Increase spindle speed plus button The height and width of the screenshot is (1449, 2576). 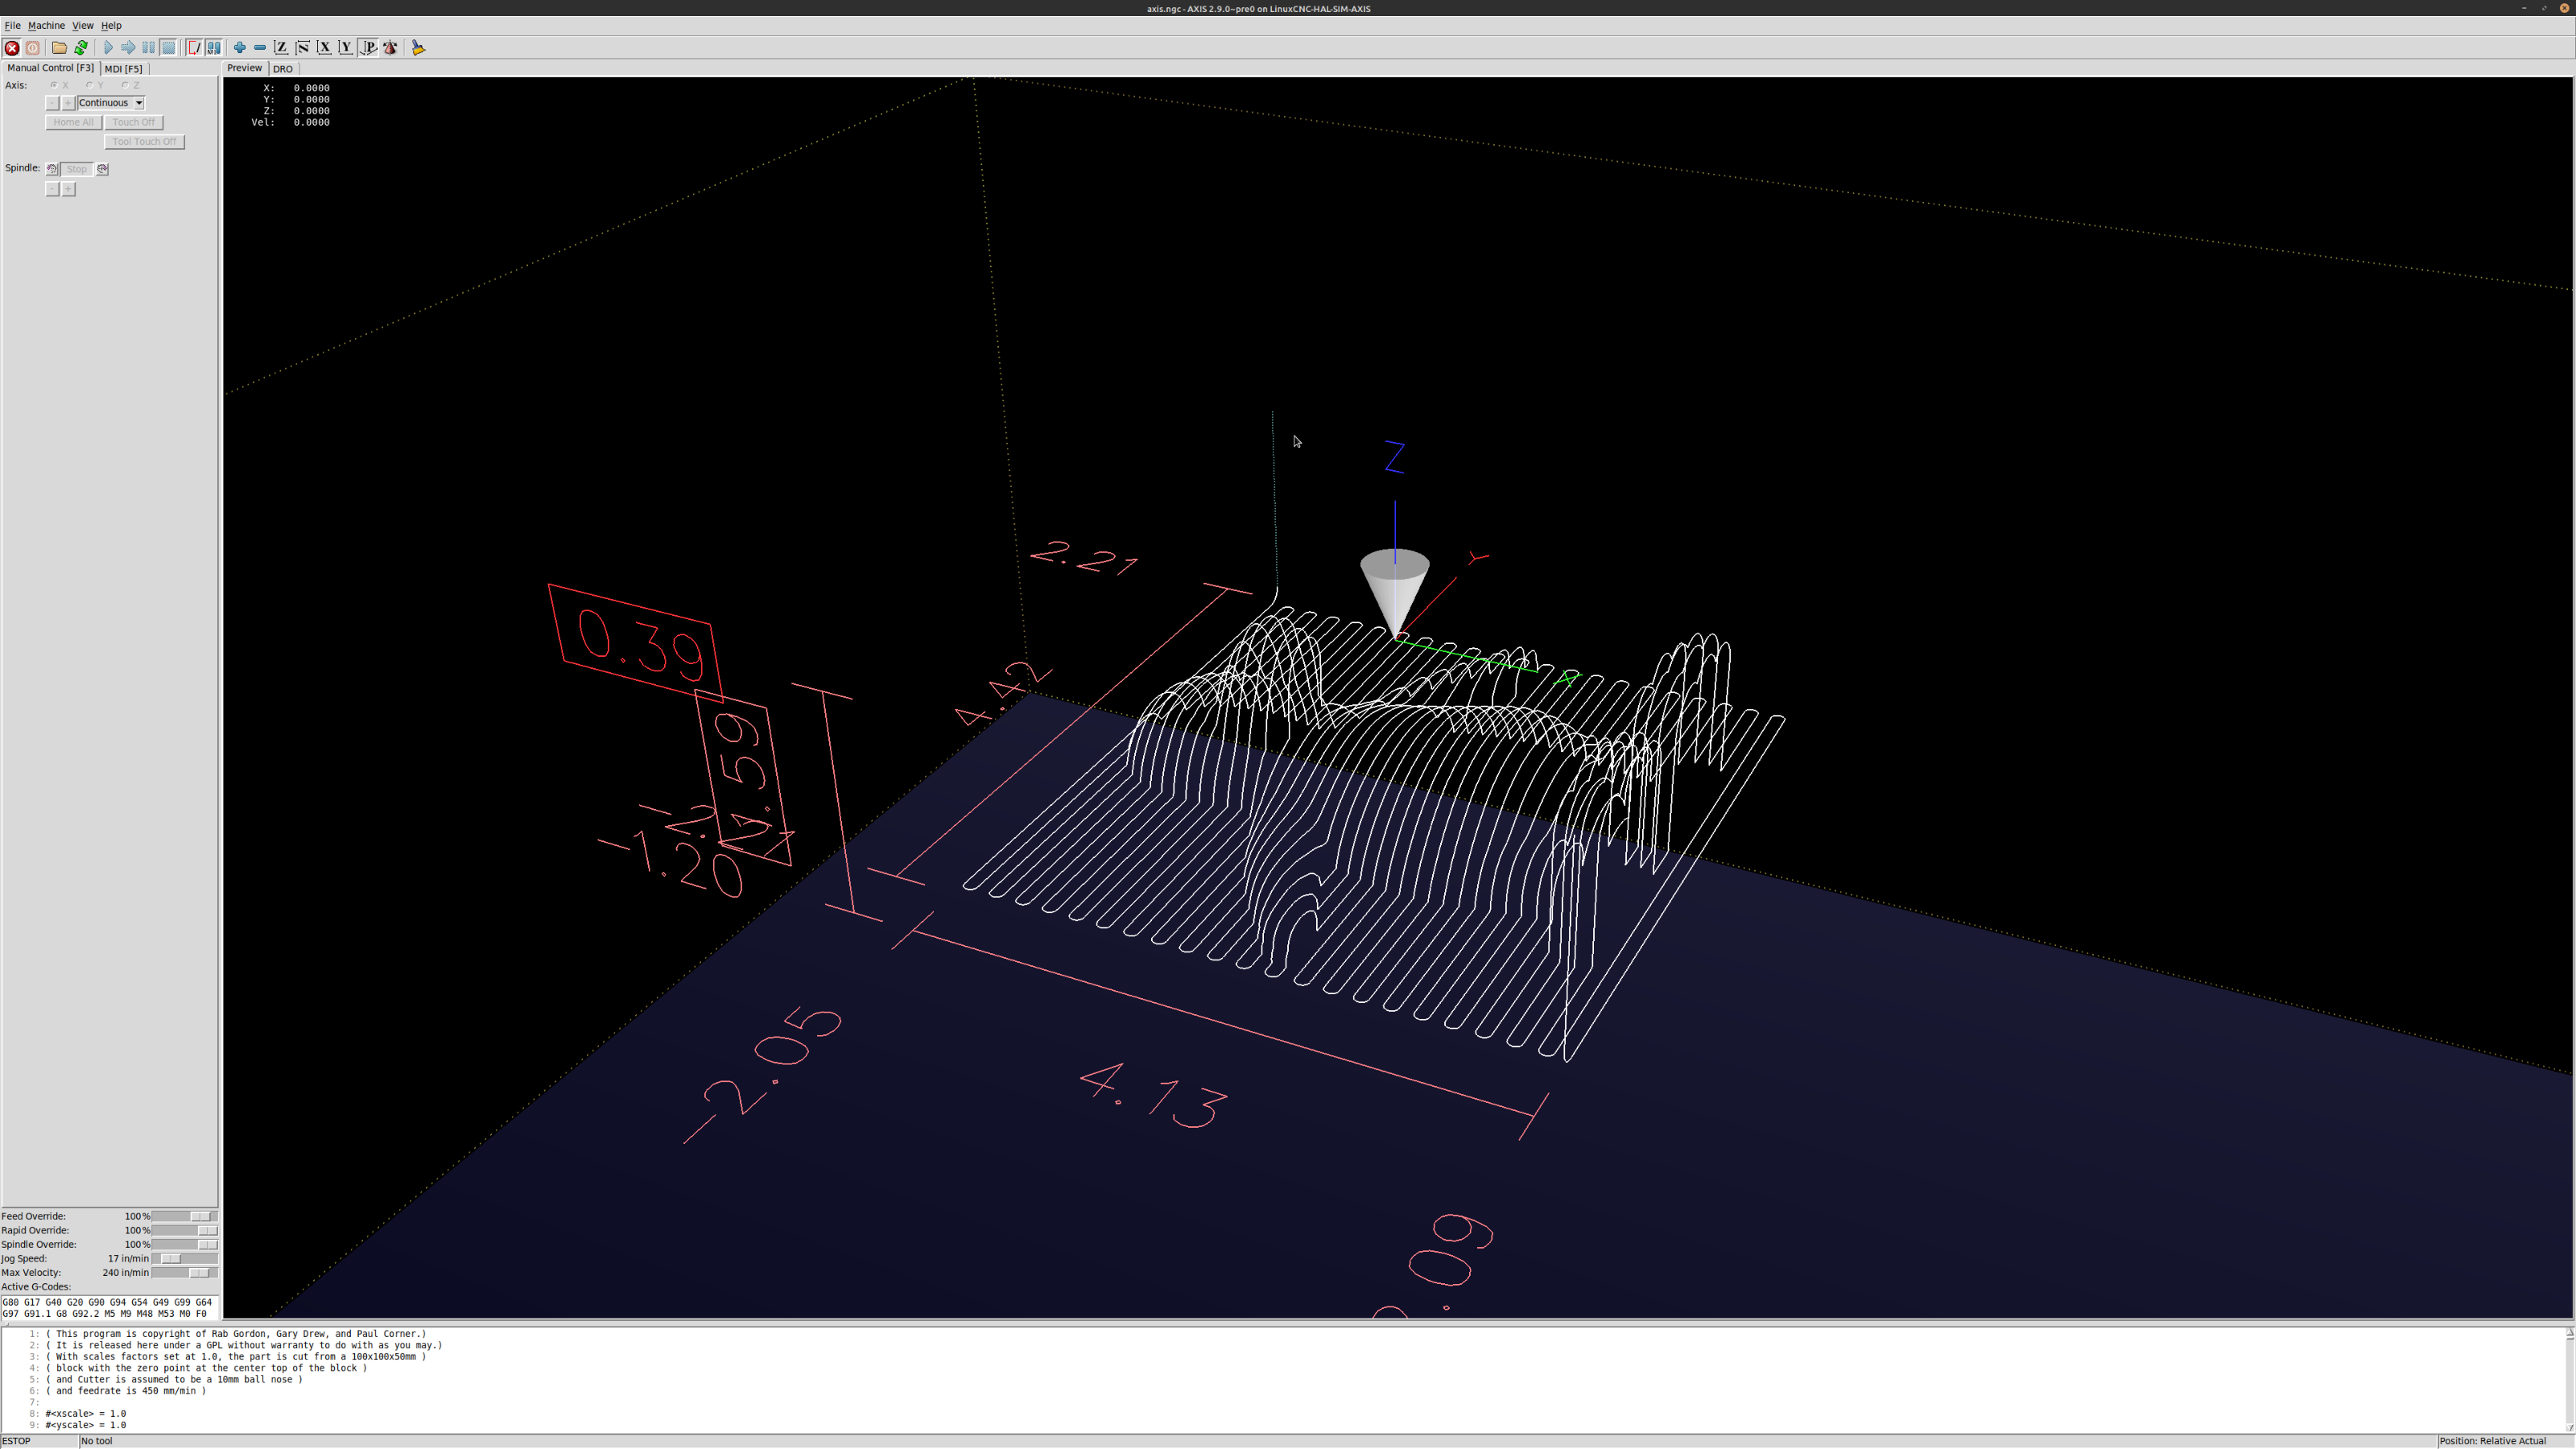(x=68, y=189)
